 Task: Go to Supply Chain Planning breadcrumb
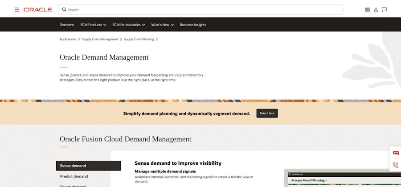(139, 39)
